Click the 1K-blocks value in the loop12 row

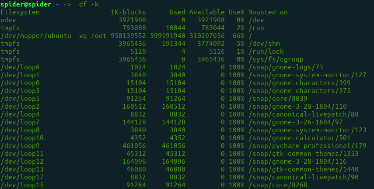(134, 162)
